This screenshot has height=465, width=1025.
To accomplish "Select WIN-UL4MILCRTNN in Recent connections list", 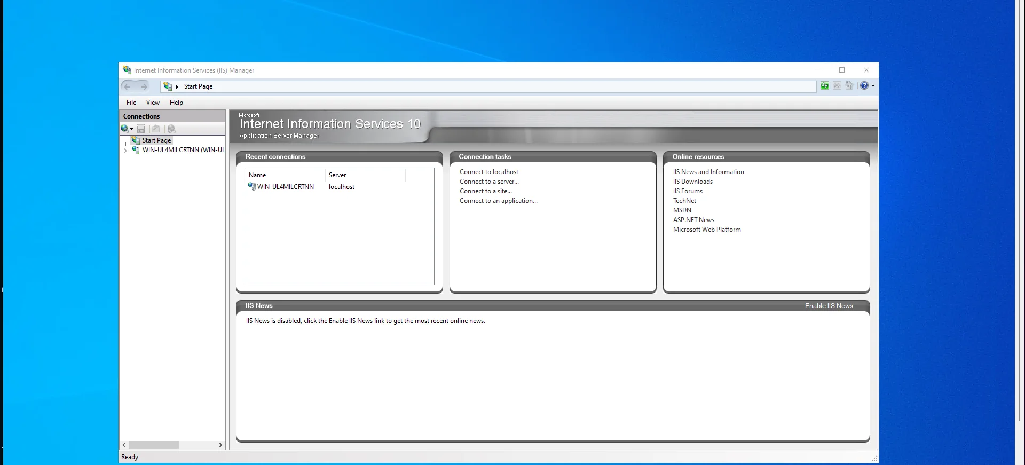I will [285, 187].
